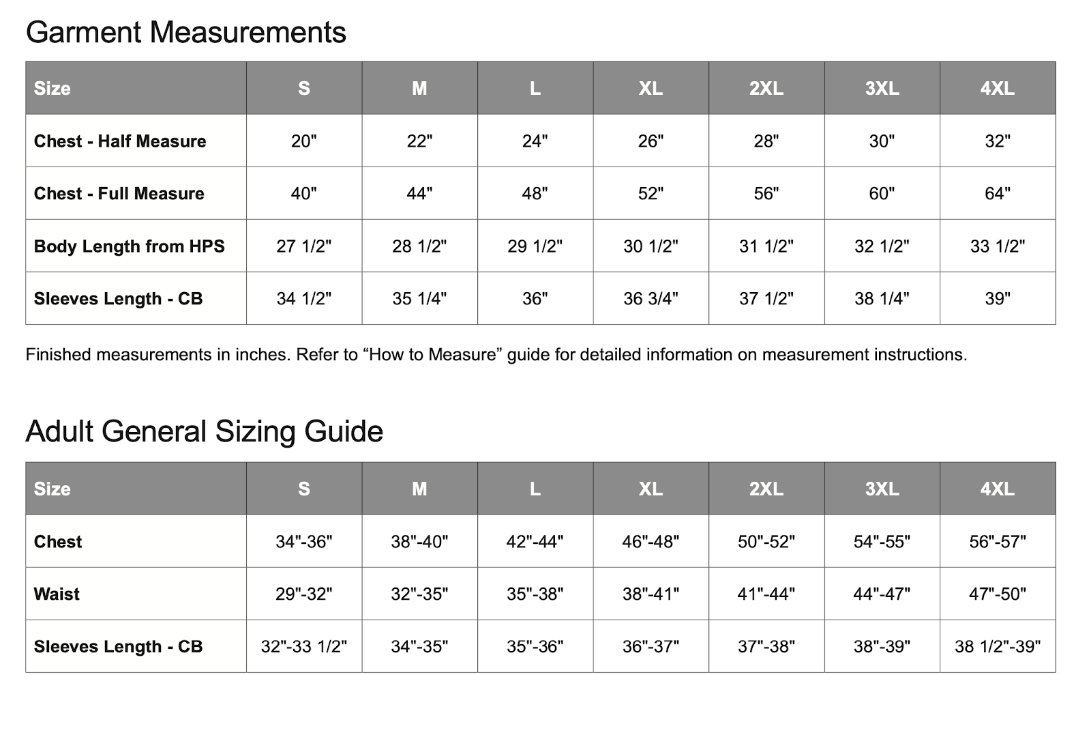Viewport: 1091px width, 739px height.
Task: Click the 32"-33 1/2" sleeves cell
Action: coord(304,646)
